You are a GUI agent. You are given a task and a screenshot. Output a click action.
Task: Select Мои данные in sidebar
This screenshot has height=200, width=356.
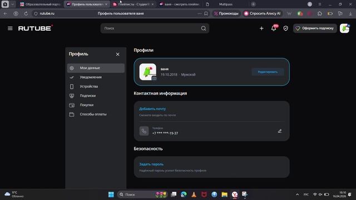point(96,68)
